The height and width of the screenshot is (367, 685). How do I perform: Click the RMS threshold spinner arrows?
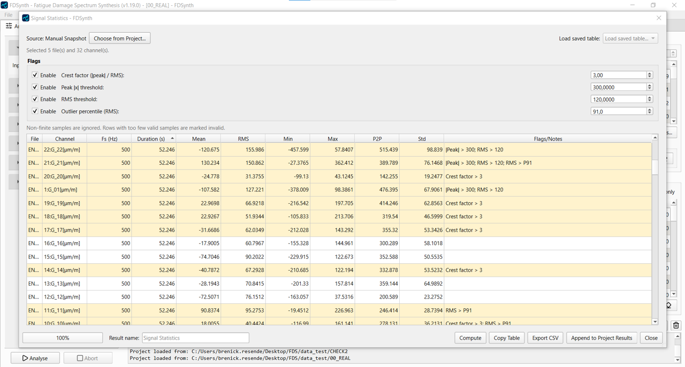(650, 99)
